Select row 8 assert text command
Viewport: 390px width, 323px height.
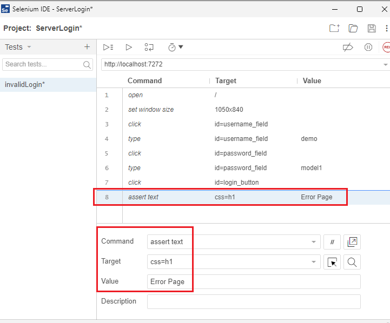click(243, 197)
